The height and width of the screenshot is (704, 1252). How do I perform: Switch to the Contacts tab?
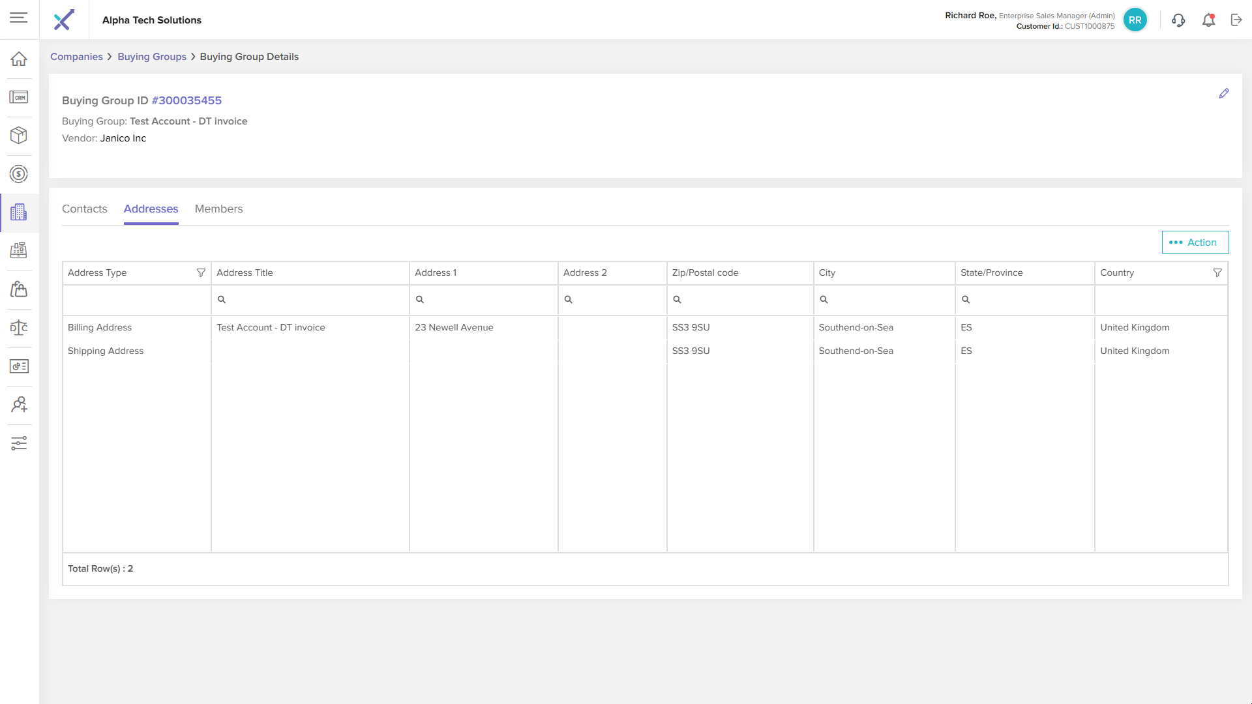click(x=85, y=209)
